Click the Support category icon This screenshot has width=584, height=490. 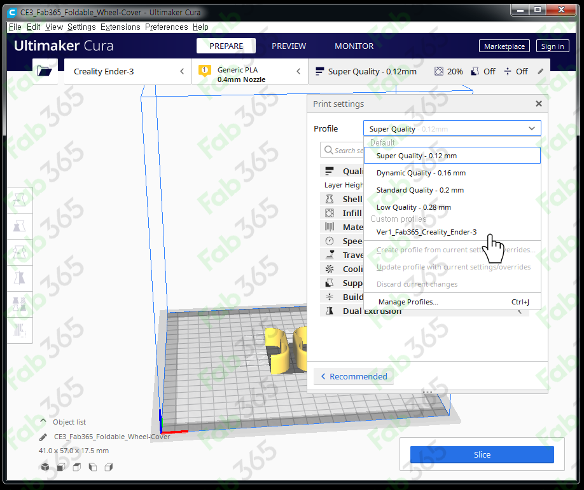(330, 283)
